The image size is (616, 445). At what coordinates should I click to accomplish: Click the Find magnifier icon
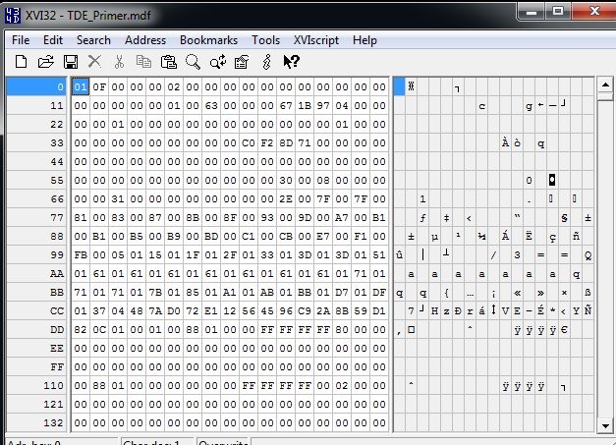click(x=193, y=61)
